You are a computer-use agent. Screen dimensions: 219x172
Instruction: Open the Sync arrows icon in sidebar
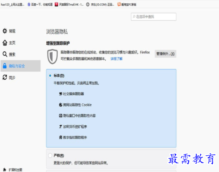[5, 77]
